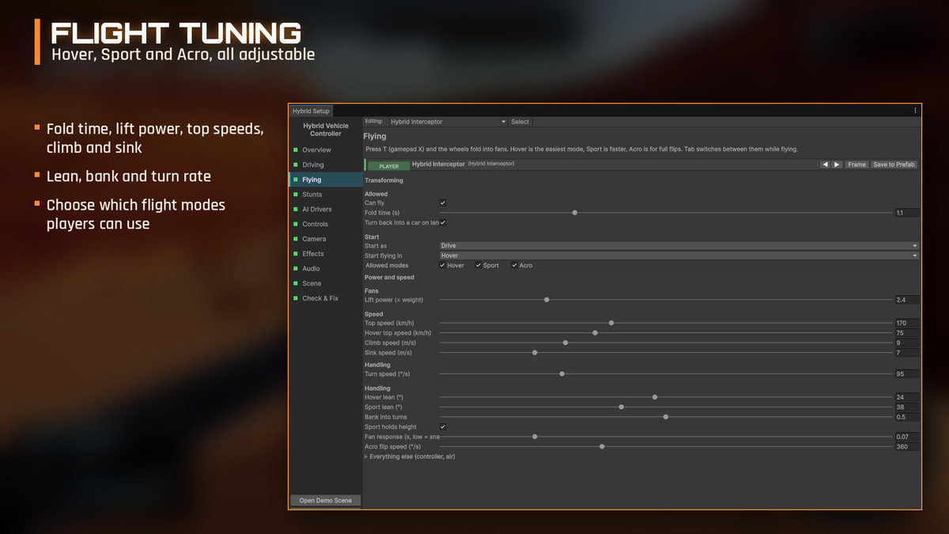This screenshot has width=949, height=534.
Task: Toggle the Sport holds height checkbox
Action: pyautogui.click(x=443, y=426)
